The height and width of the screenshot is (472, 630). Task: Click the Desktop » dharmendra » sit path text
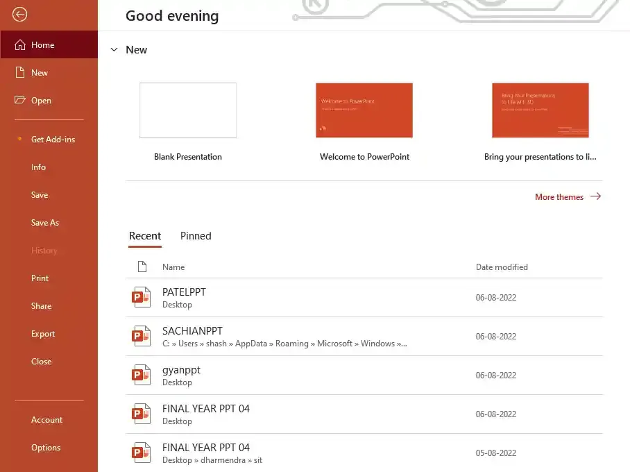(212, 460)
